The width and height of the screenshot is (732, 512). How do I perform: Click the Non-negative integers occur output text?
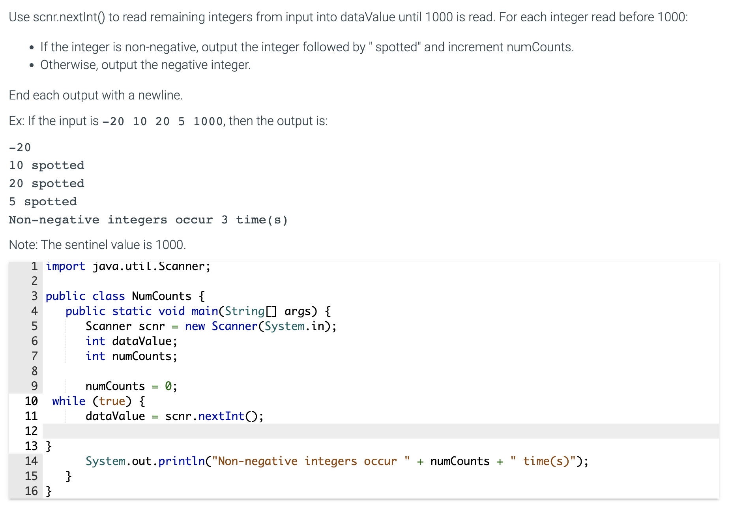(x=148, y=219)
